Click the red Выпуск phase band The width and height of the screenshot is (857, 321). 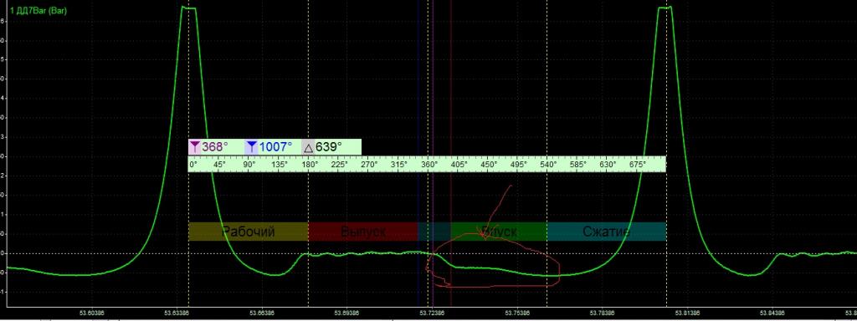[363, 232]
